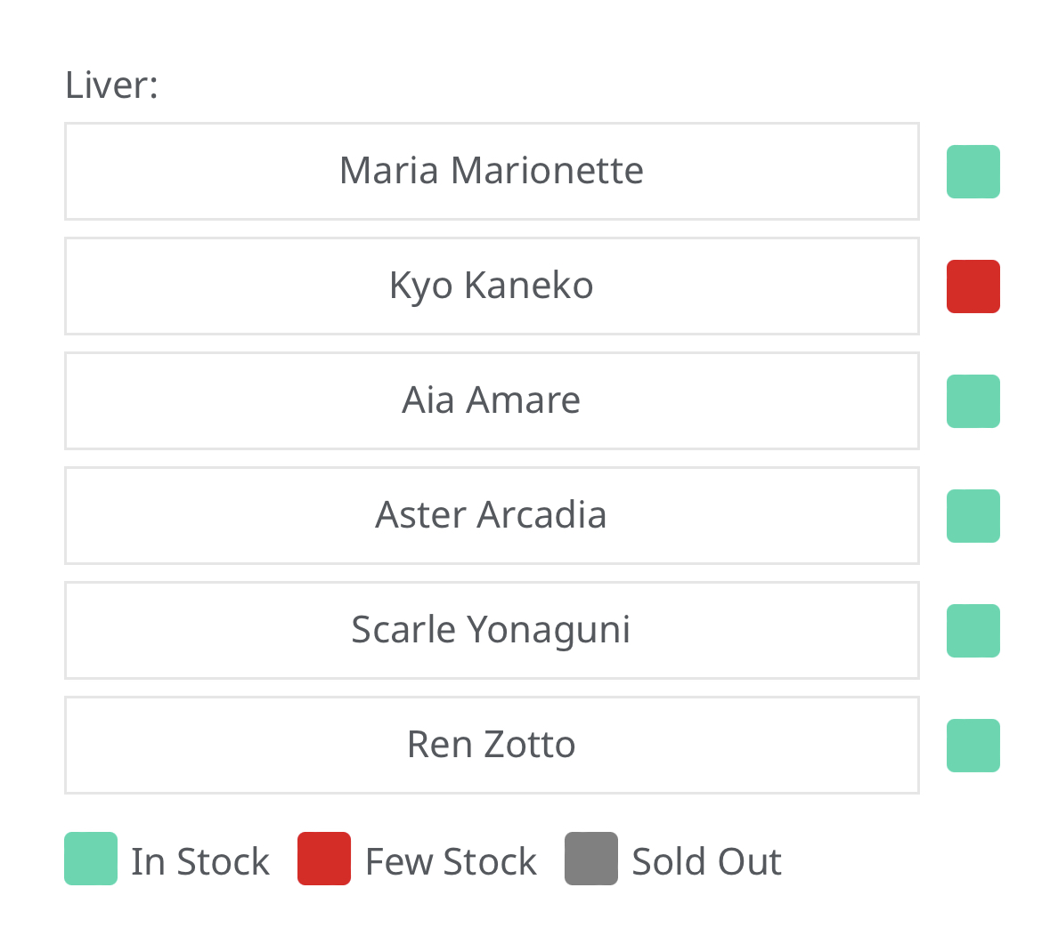Click the stock swatch beside Aster Arcadia
Image resolution: width=1042 pixels, height=936 pixels.
973,516
